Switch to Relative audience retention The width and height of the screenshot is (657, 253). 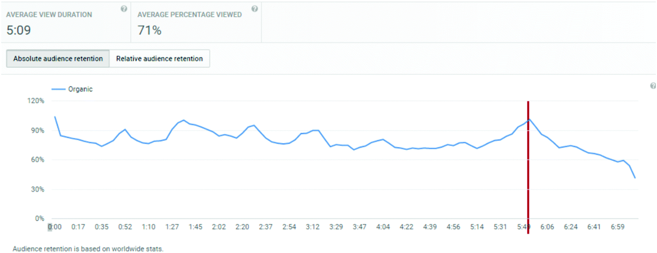coord(160,59)
